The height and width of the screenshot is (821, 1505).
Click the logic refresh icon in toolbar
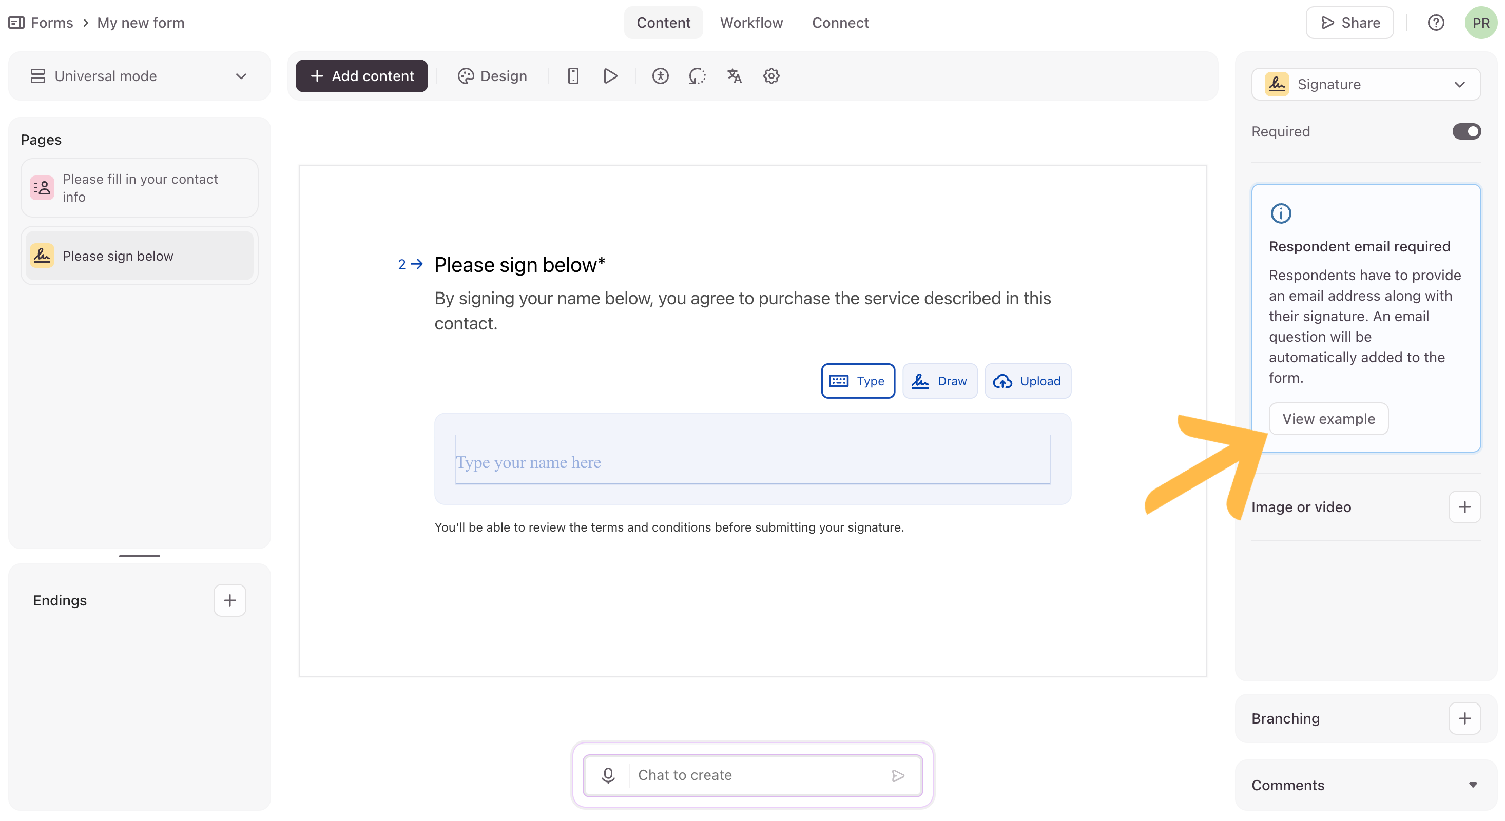click(697, 76)
